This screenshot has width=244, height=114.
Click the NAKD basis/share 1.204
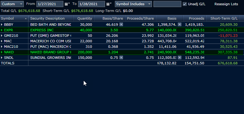[x=113, y=52]
